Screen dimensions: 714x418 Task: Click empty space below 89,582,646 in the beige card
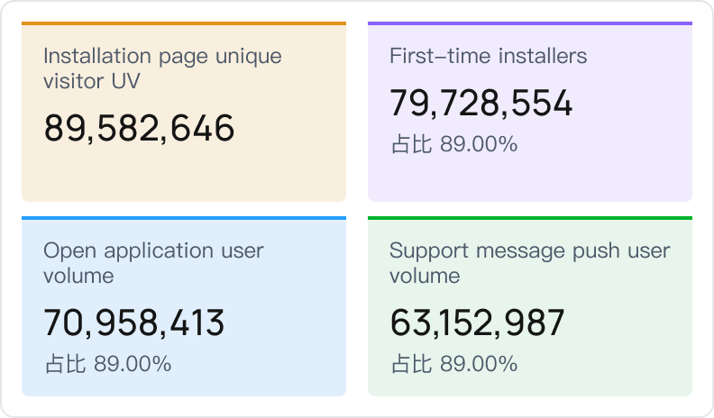[184, 176]
